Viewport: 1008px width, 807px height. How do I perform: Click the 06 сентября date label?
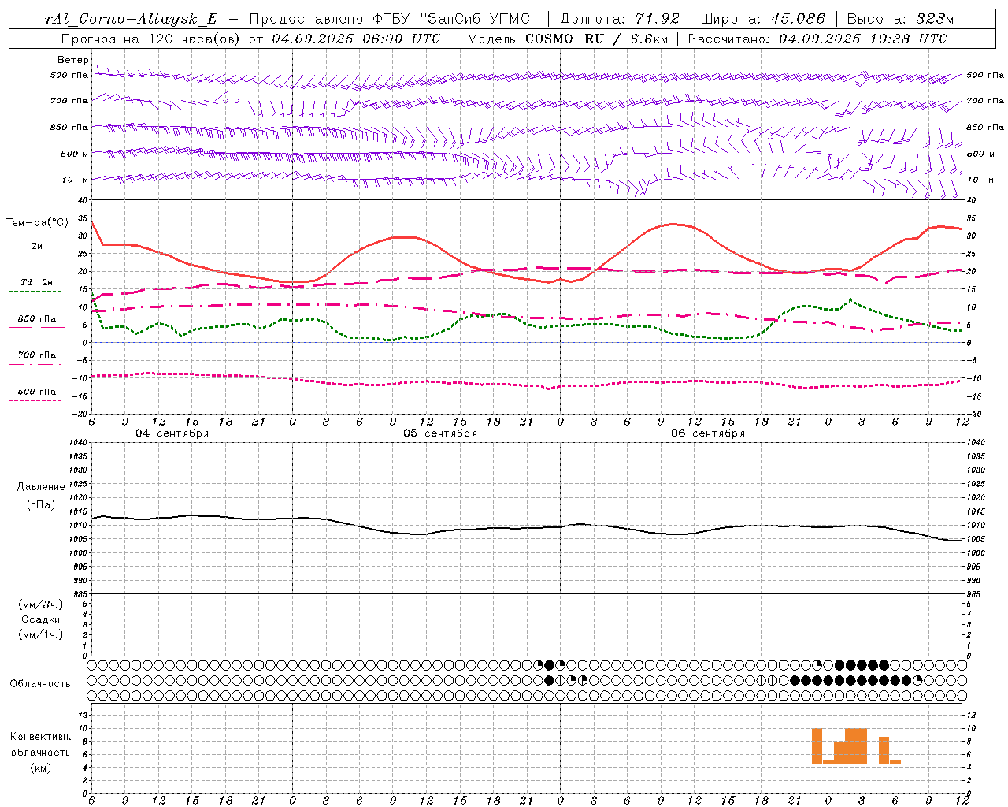coord(708,433)
